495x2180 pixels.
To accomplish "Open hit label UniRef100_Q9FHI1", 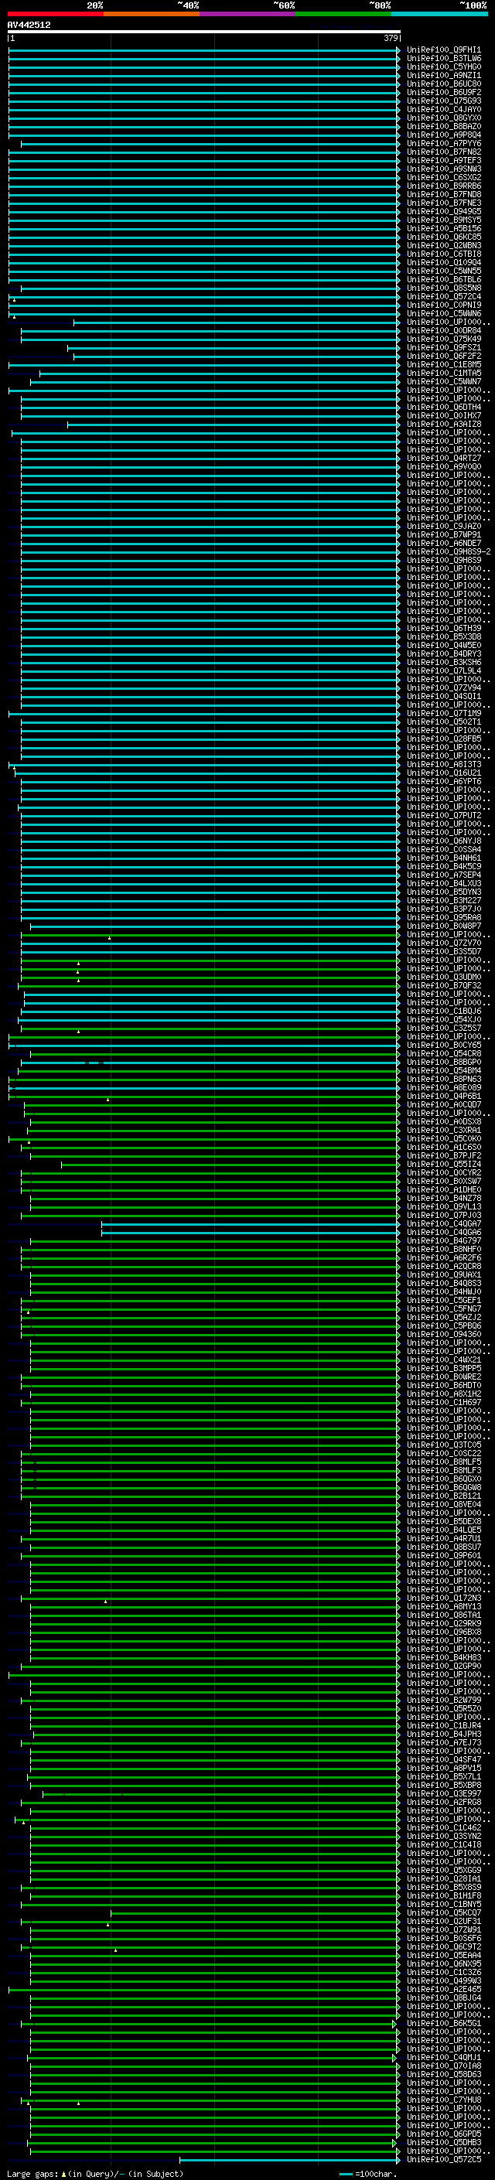I will coord(444,50).
